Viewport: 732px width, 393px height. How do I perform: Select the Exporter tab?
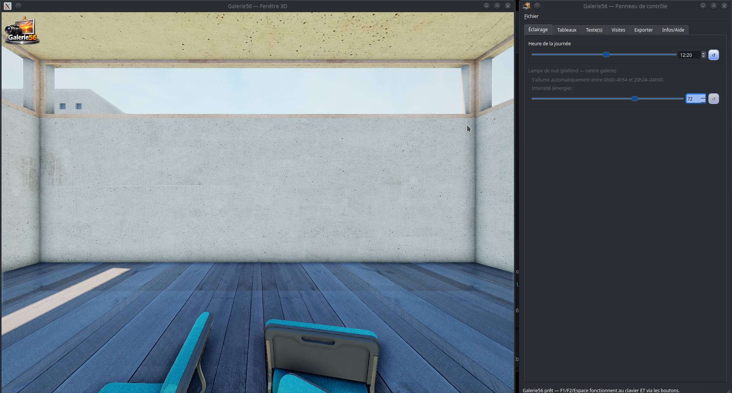(x=644, y=30)
